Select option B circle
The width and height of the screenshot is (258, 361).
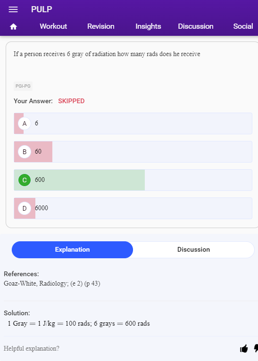25,152
